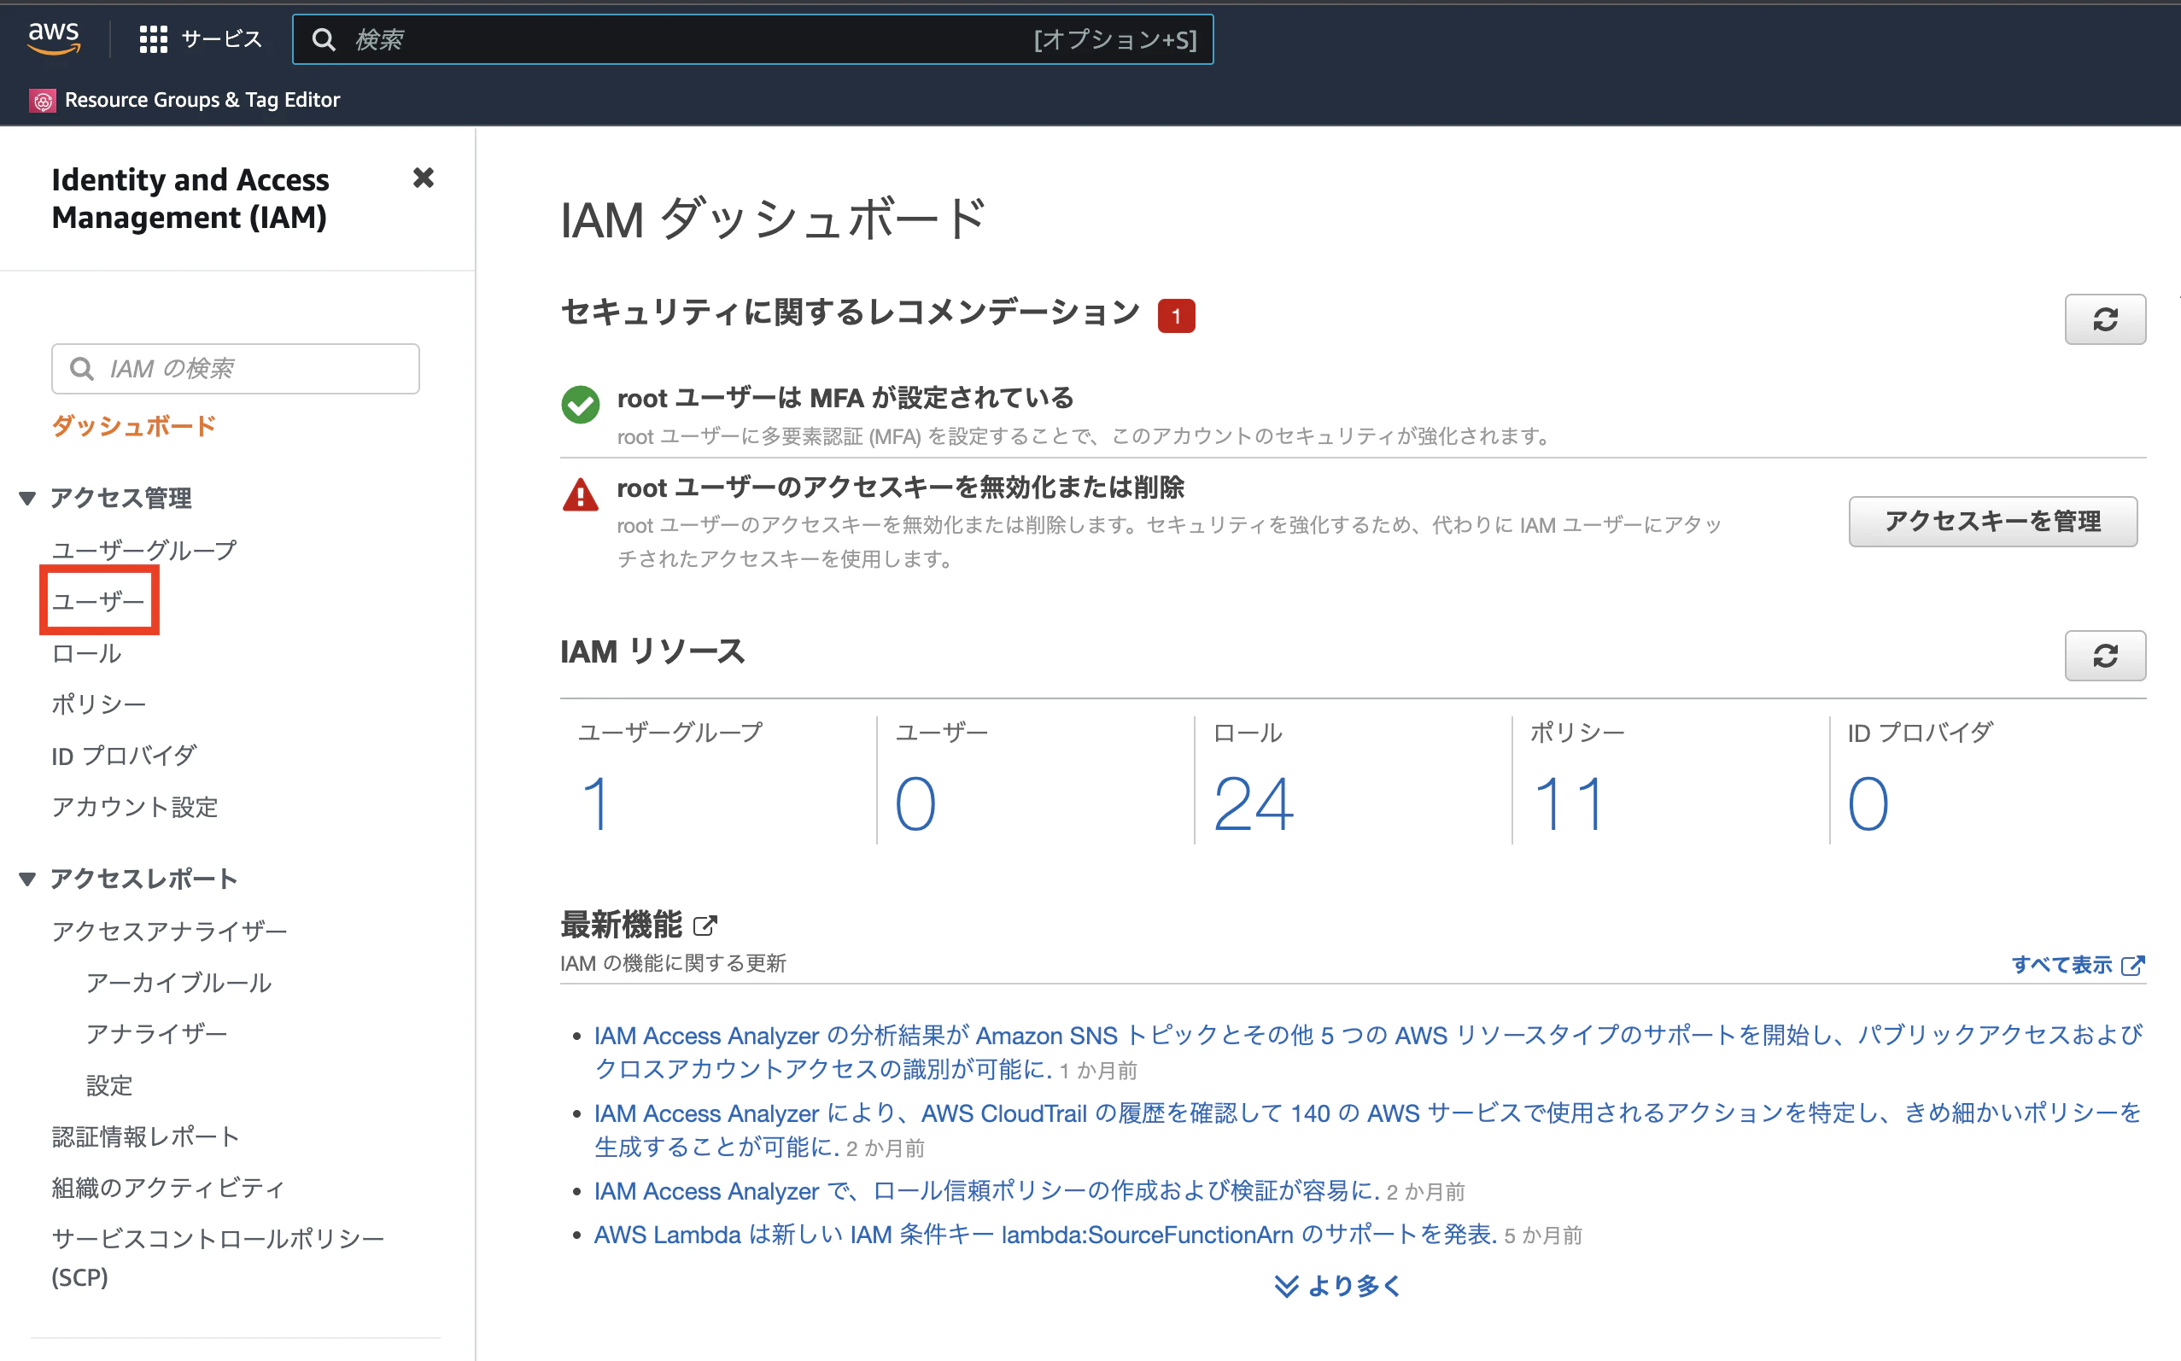This screenshot has width=2181, height=1361.
Task: Open the ロール信頼ポリシー news link
Action: click(x=986, y=1192)
